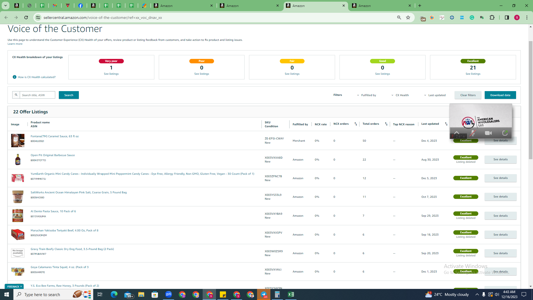
Task: See details for SaltWorks Pink Salt
Action: 501,197
